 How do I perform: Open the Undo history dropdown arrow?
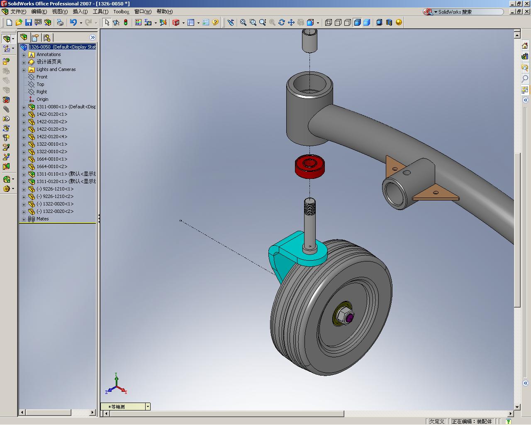point(81,23)
